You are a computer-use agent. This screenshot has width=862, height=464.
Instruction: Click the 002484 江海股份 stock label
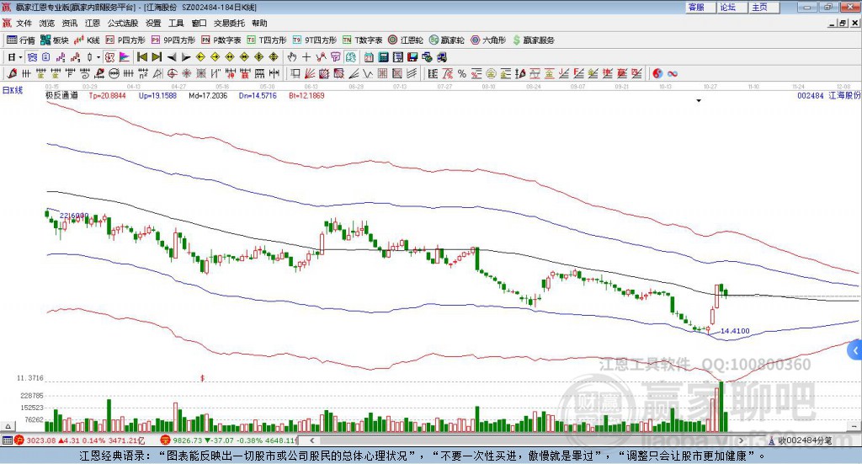[x=828, y=95]
